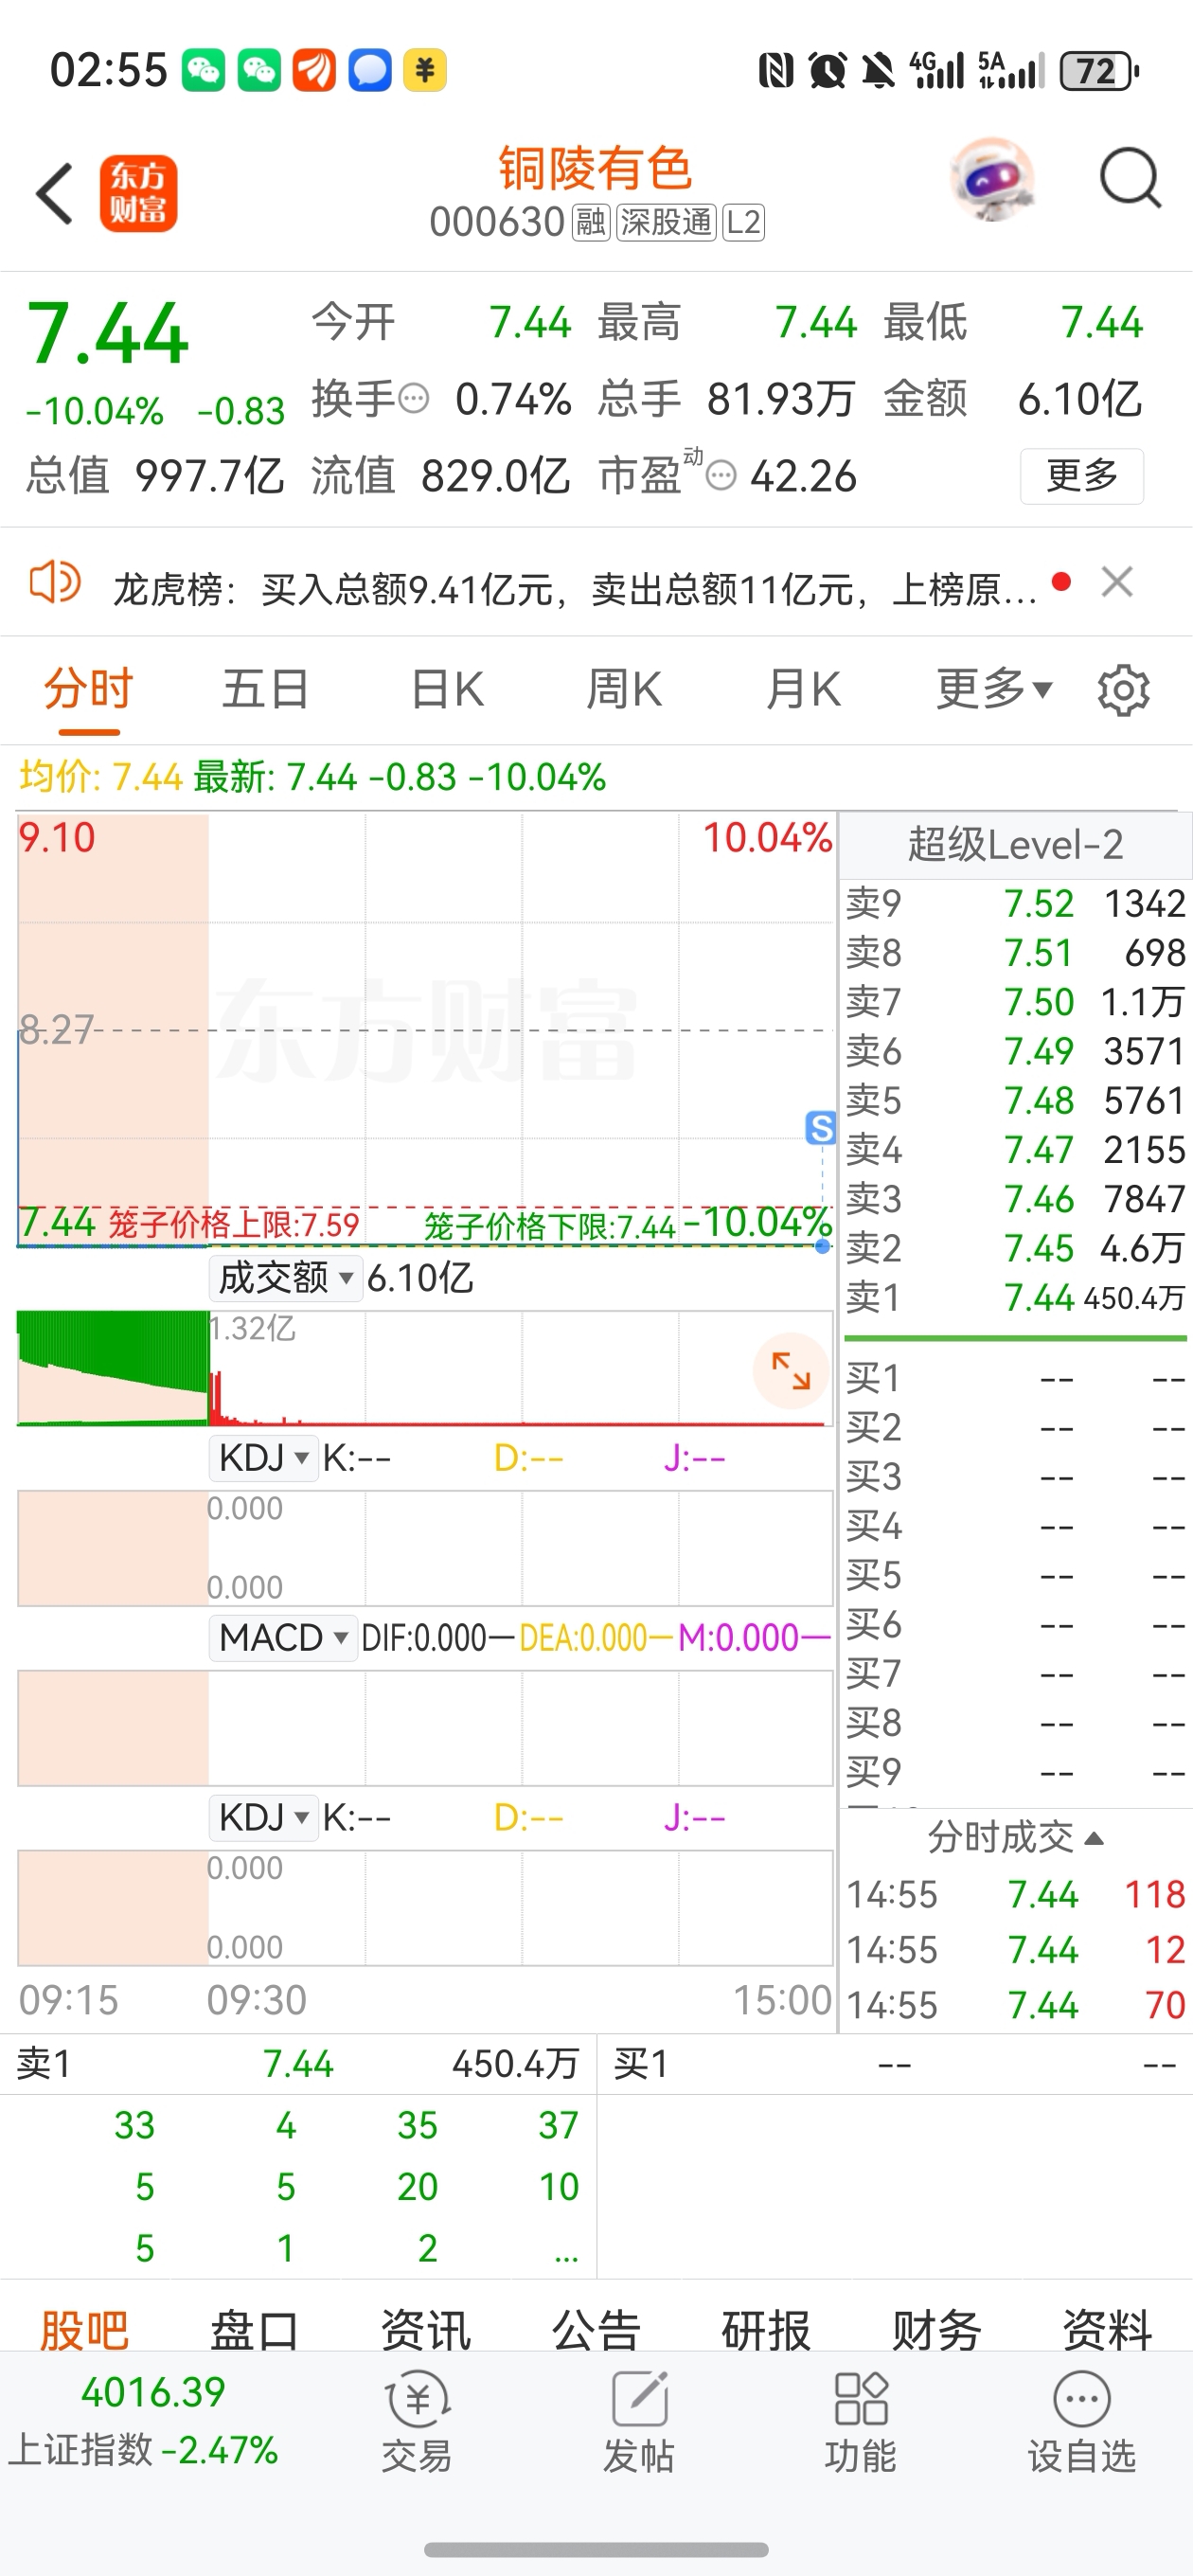The width and height of the screenshot is (1193, 2576).
Task: Select the 月K chart tab
Action: click(x=802, y=690)
